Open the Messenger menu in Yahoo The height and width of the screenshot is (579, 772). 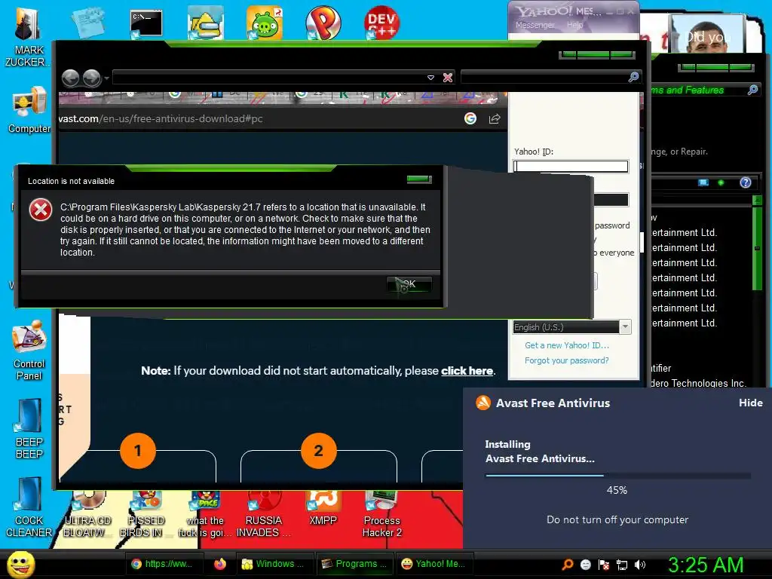coord(535,25)
